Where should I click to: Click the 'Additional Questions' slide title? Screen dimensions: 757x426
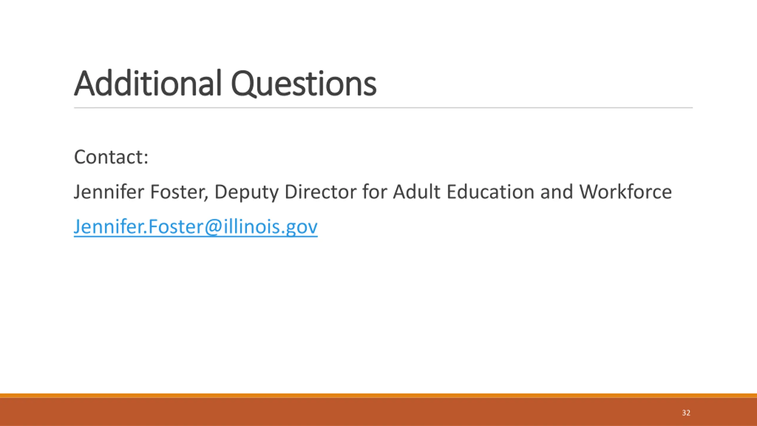click(x=225, y=83)
